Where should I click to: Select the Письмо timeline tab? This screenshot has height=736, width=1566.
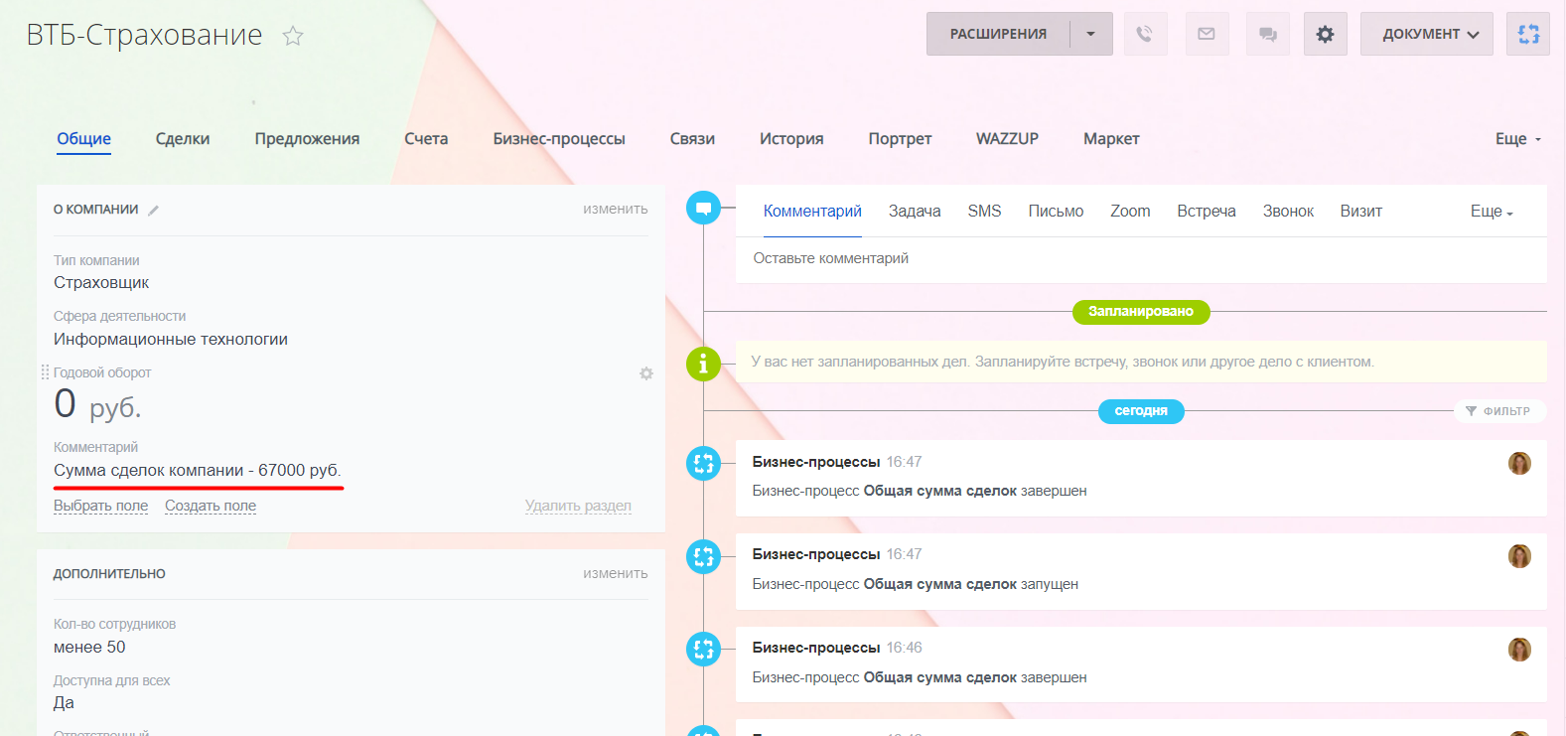coord(1056,212)
